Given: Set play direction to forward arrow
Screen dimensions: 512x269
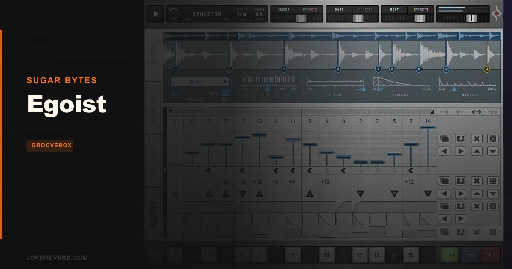Looking at the screenshot, I should (444, 112).
